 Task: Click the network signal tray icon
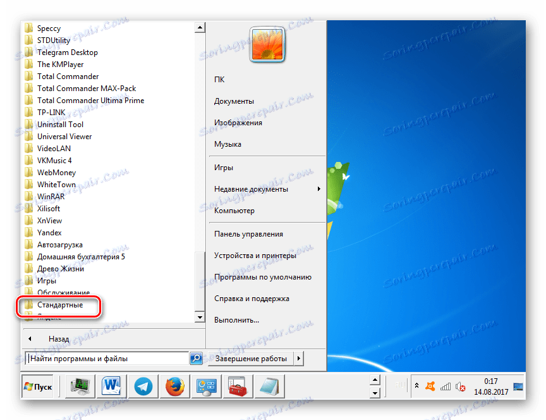(x=446, y=386)
